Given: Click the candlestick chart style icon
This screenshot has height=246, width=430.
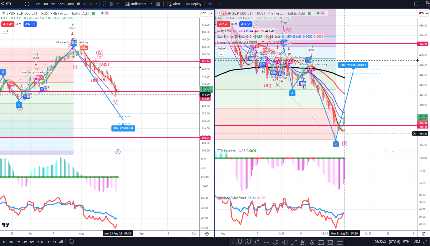Looking at the screenshot, I should point(112,4).
